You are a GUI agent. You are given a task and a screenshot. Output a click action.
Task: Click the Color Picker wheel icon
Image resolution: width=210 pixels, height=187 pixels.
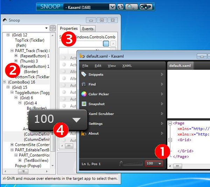click(84, 94)
